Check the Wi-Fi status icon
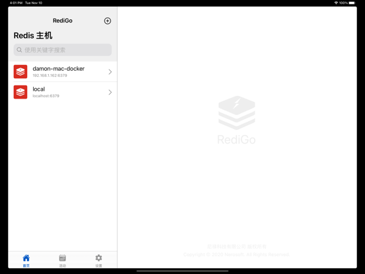 click(336, 3)
